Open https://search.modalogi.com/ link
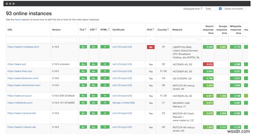 click(23, 47)
